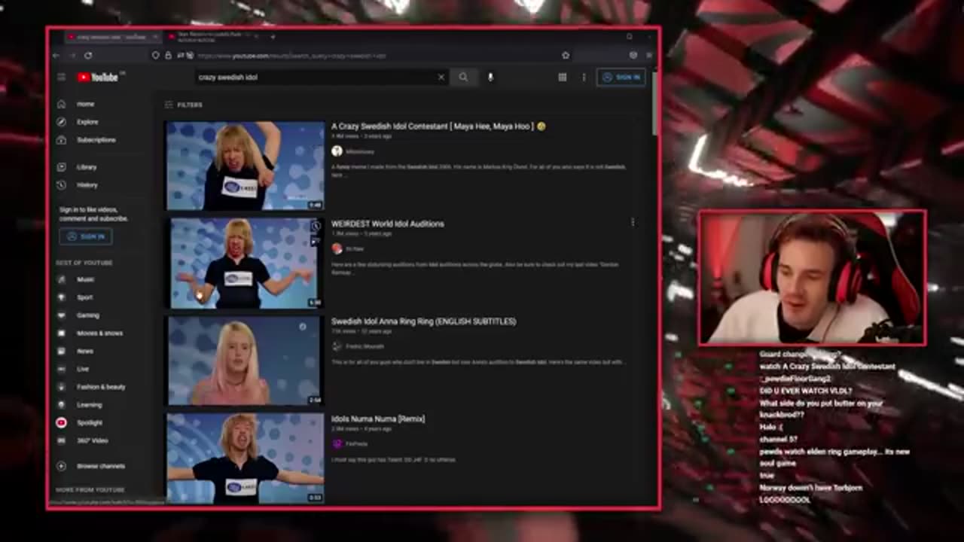The image size is (964, 542).
Task: Open 360° Video in the sidebar
Action: 92,440
